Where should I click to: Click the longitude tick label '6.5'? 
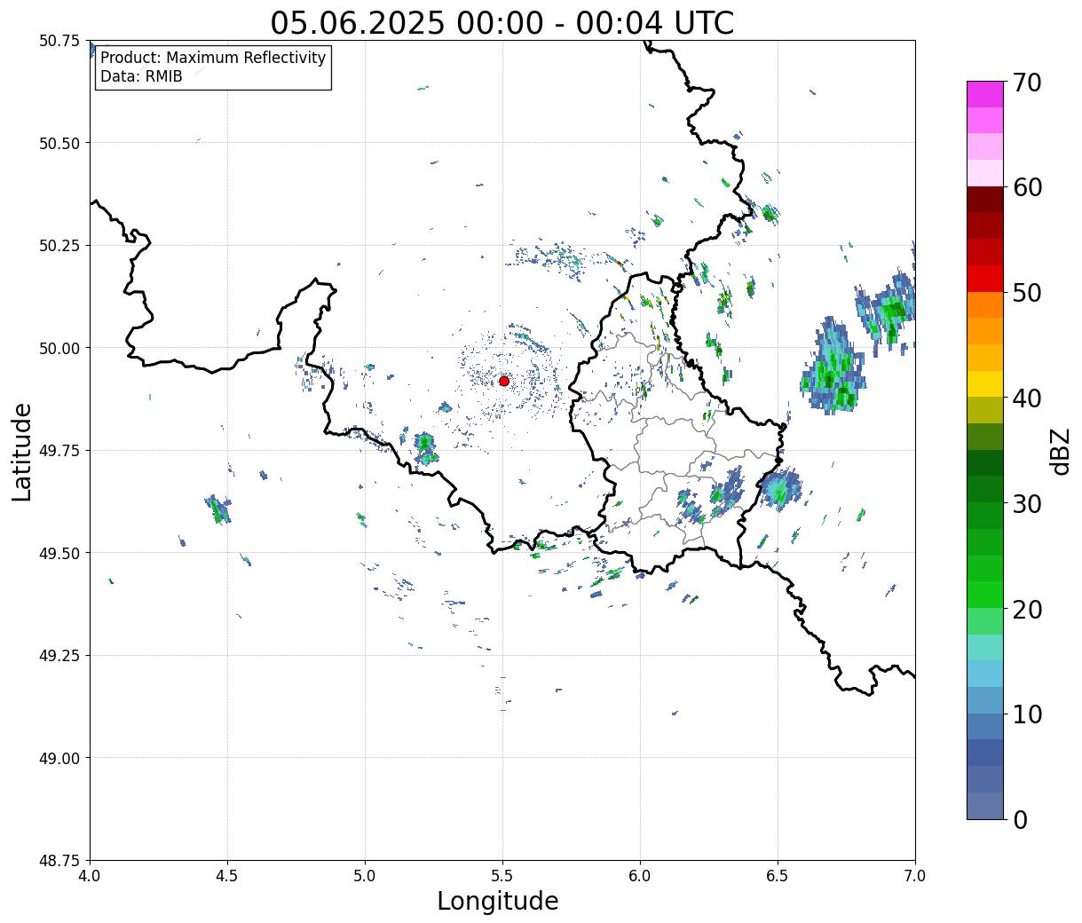click(x=778, y=876)
